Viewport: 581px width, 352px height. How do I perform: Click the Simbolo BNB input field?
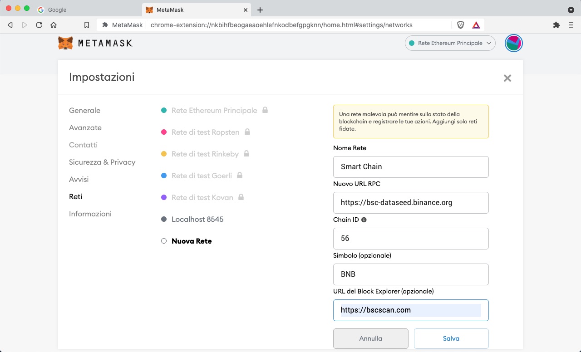click(411, 274)
